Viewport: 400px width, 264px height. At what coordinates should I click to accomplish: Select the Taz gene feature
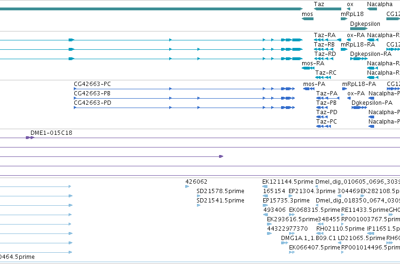pos(328,9)
